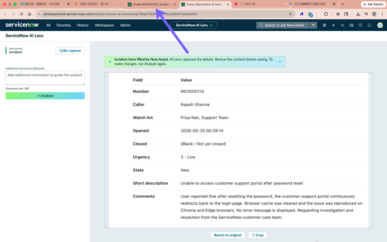Select the Incident selected form item
This screenshot has height=242, width=387.
(15, 51)
